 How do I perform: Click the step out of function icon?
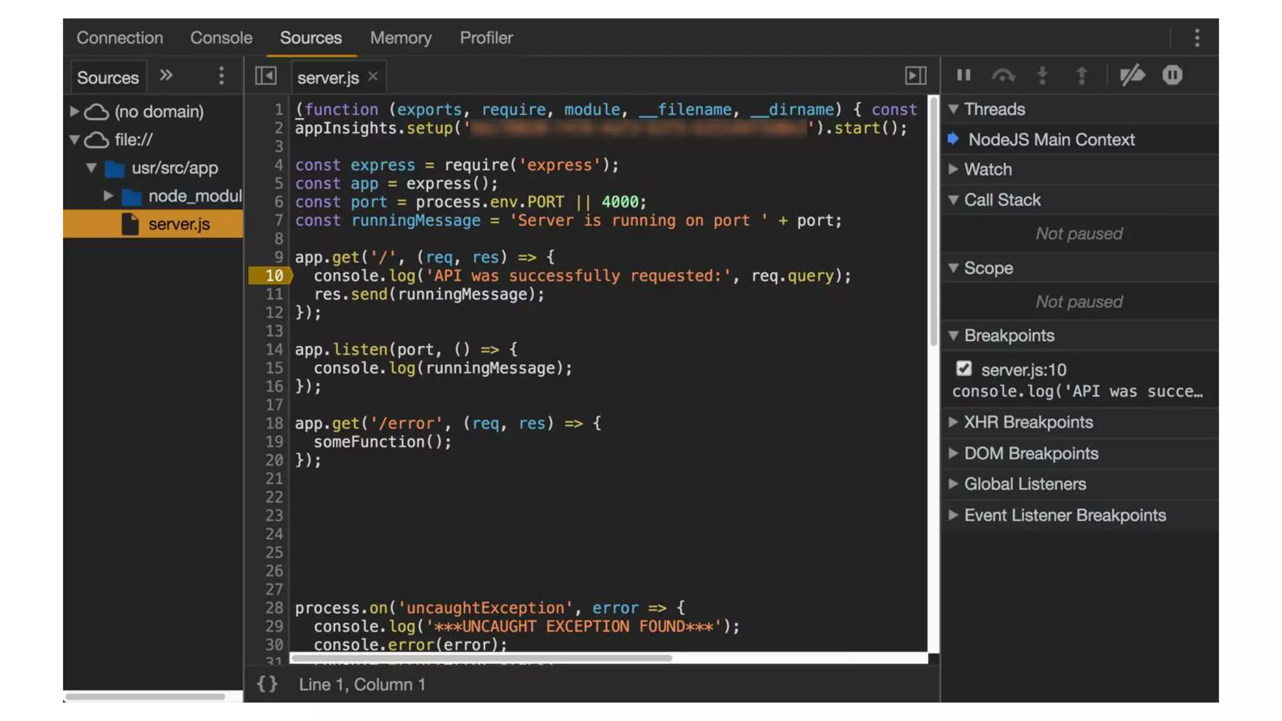[1081, 76]
